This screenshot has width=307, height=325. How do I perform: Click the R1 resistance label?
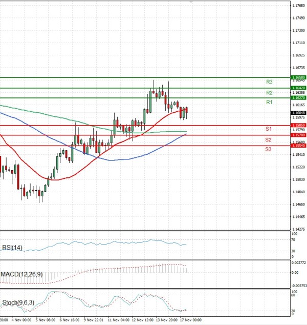pyautogui.click(x=269, y=103)
